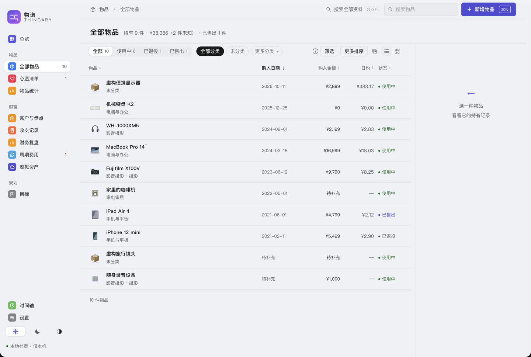Sort by 状态 column header
Screen dimensions: 531x357
tap(385, 68)
